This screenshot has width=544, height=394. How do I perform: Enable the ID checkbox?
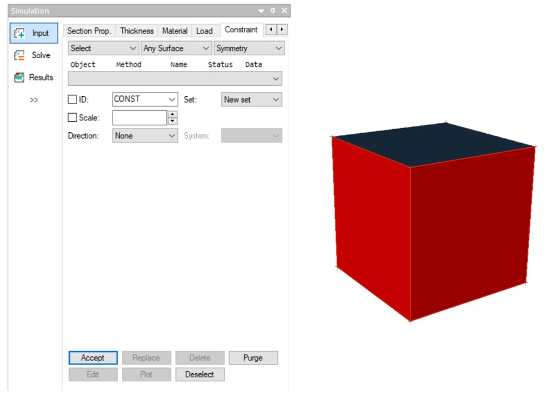click(73, 99)
